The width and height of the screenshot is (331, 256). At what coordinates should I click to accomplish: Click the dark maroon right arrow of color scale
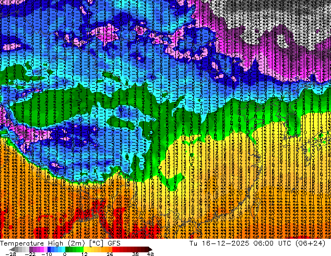[x=150, y=250]
